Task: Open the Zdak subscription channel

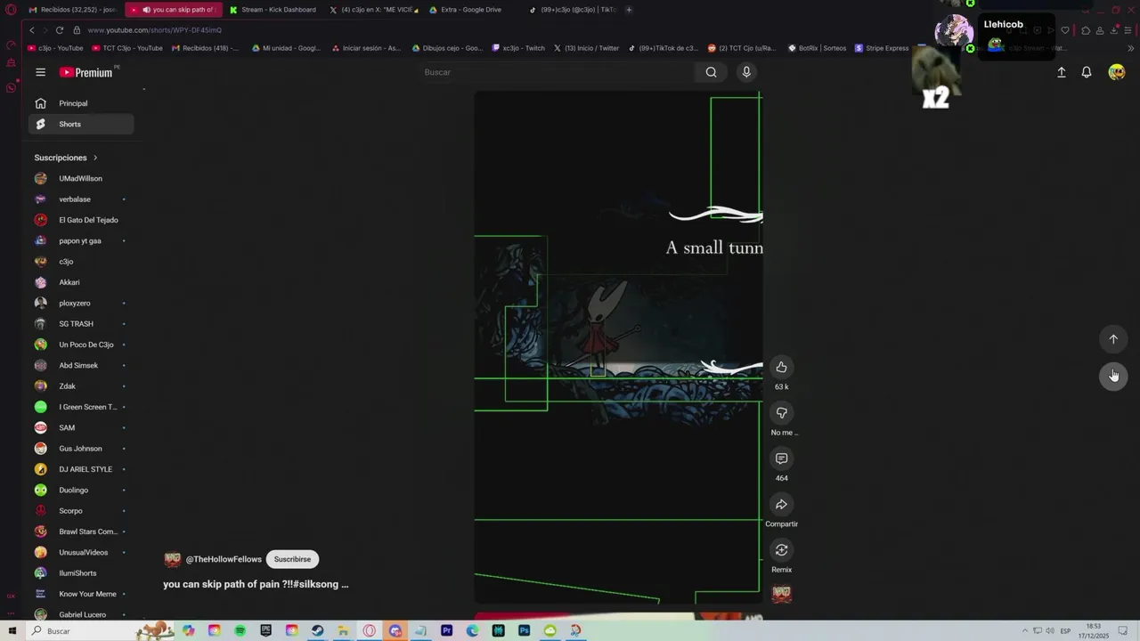Action: [x=81, y=386]
